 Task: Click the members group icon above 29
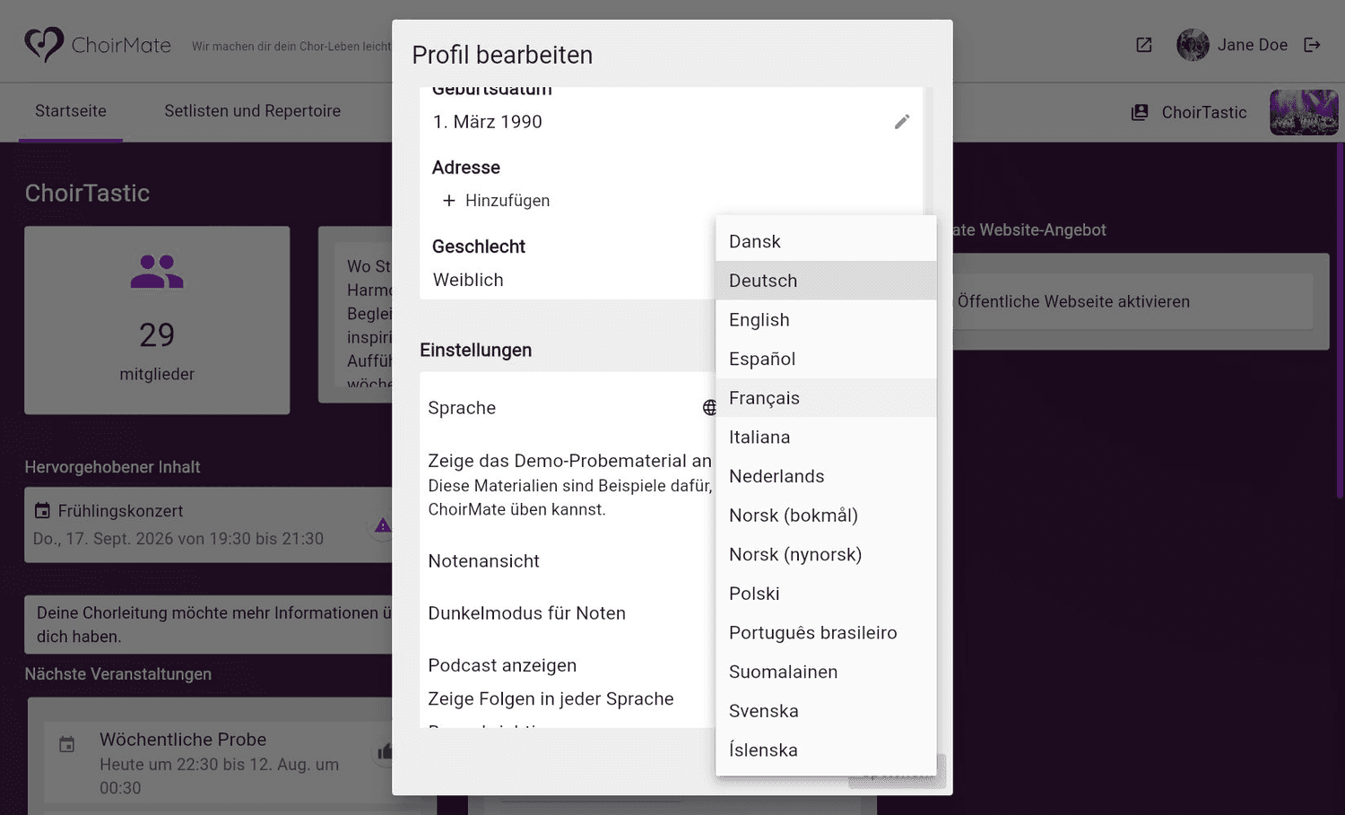click(157, 272)
